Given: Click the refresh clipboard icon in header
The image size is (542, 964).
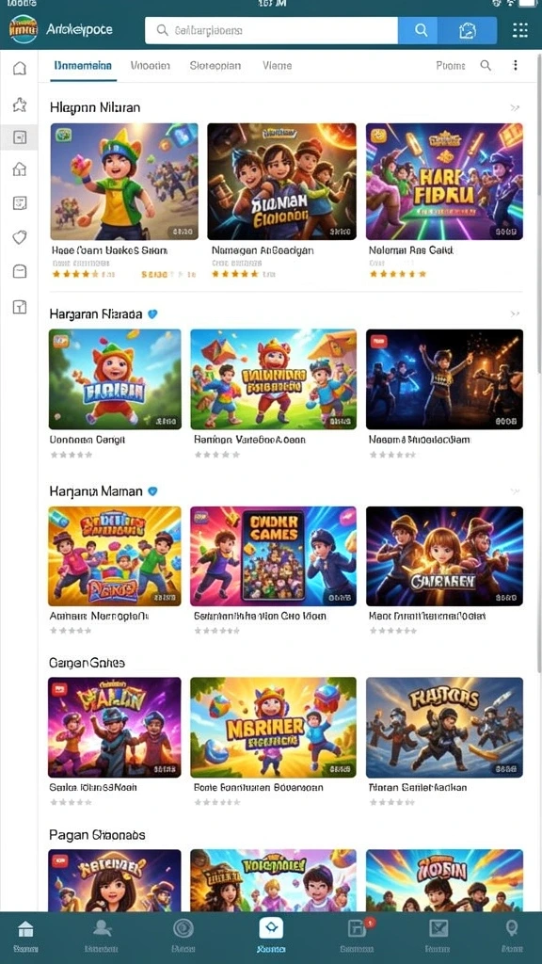Looking at the screenshot, I should [x=468, y=30].
